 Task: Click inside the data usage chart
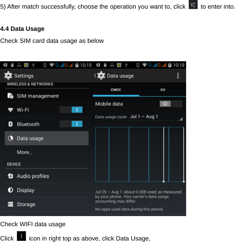click(139, 154)
